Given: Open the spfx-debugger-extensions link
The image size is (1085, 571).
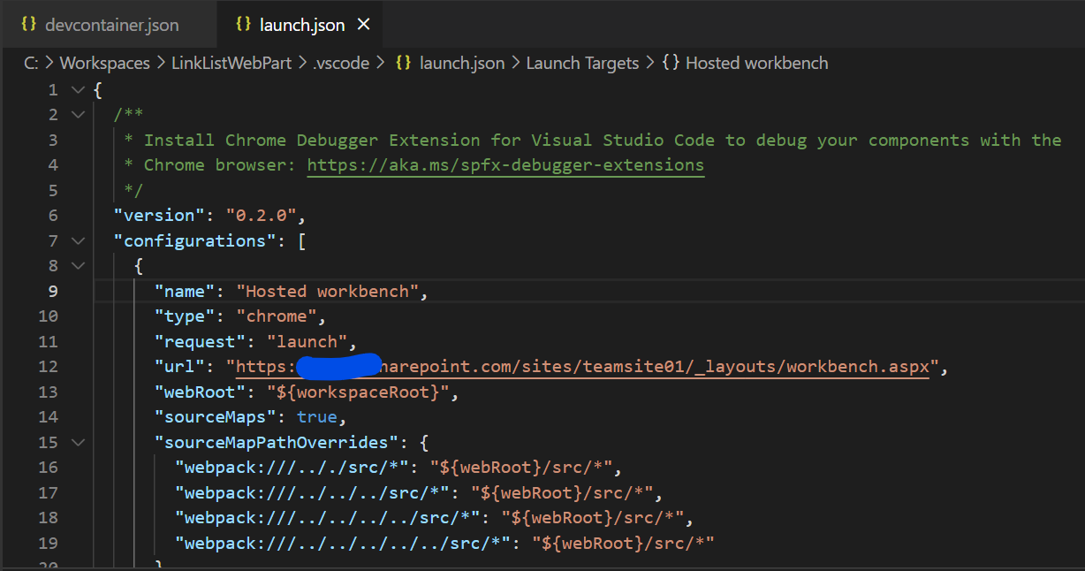Looking at the screenshot, I should 505,164.
